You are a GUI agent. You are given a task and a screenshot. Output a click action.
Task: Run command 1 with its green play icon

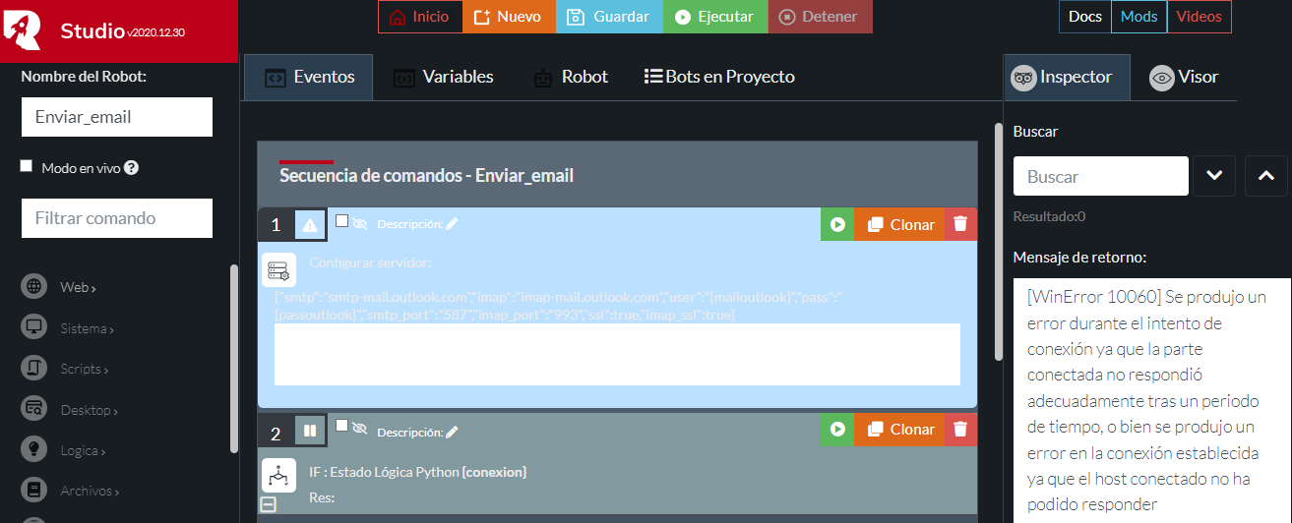click(837, 225)
